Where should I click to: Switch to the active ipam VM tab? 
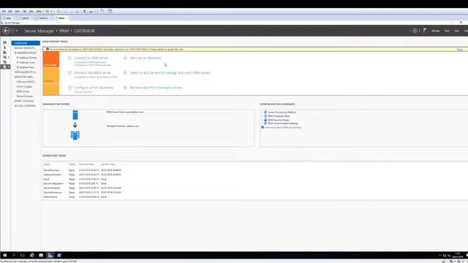(61, 18)
